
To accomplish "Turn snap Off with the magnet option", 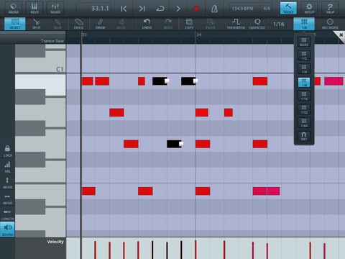I will (304, 136).
